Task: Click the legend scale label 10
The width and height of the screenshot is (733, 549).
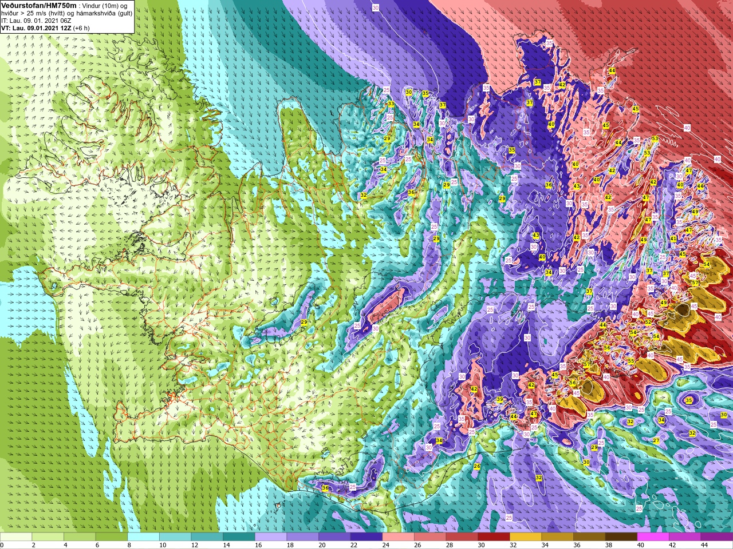Action: (163, 545)
